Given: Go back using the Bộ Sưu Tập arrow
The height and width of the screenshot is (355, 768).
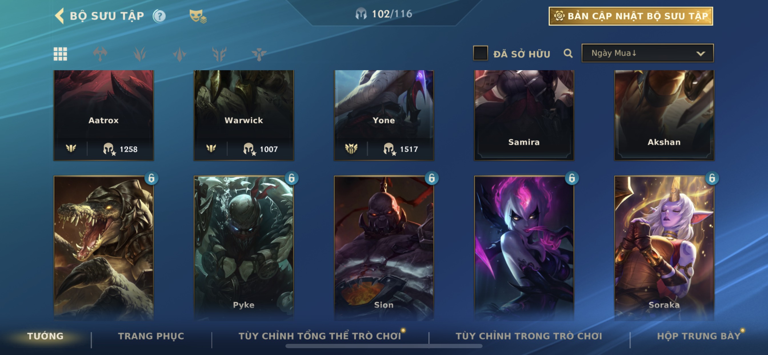Looking at the screenshot, I should coord(59,15).
